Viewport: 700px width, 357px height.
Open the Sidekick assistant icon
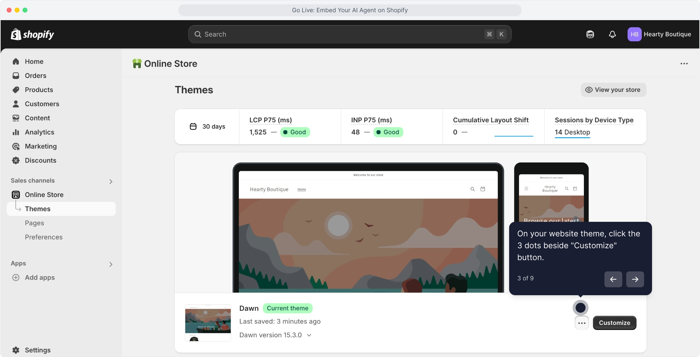click(590, 34)
